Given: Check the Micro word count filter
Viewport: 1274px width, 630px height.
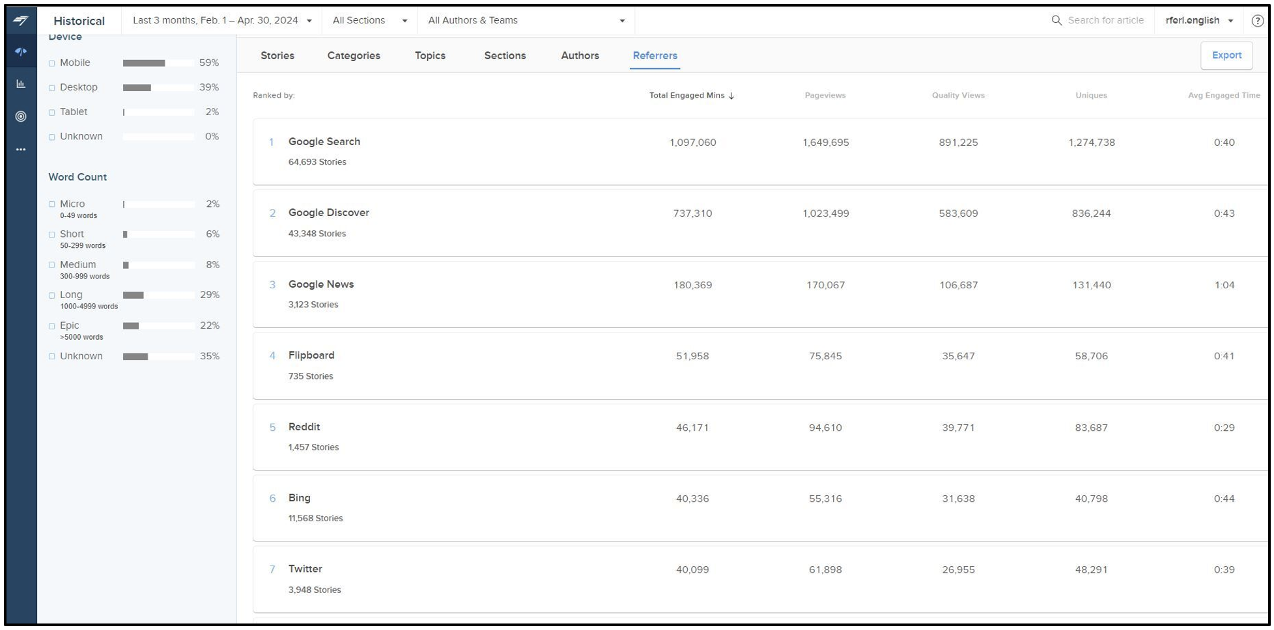Looking at the screenshot, I should (52, 204).
